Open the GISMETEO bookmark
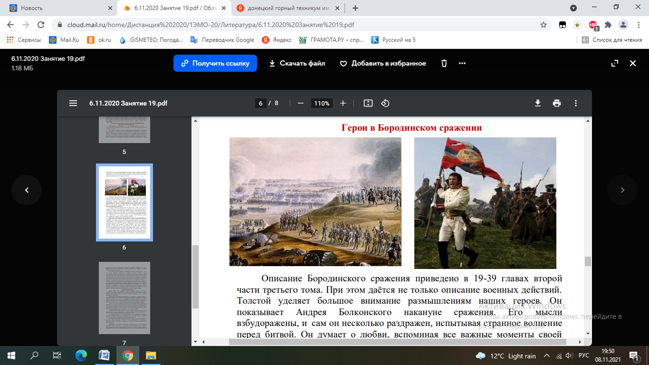 pyautogui.click(x=151, y=40)
